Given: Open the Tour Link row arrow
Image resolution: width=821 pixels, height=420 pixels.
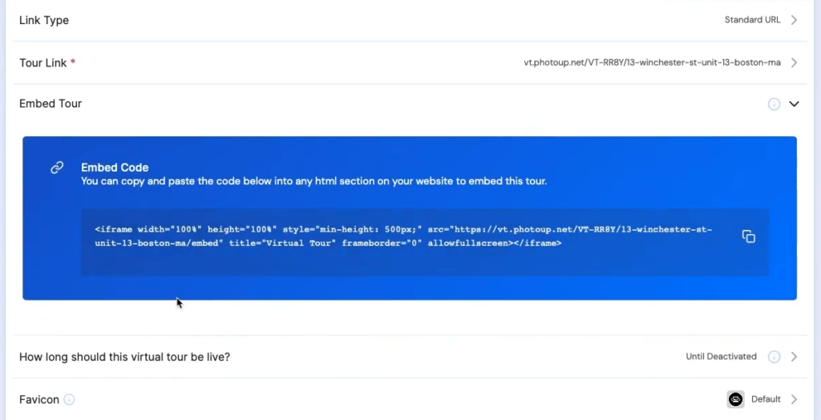Looking at the screenshot, I should 794,63.
